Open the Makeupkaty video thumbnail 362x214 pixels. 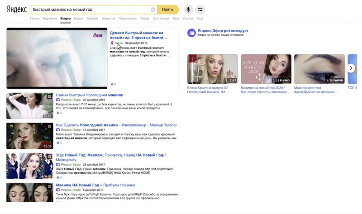click(30, 166)
